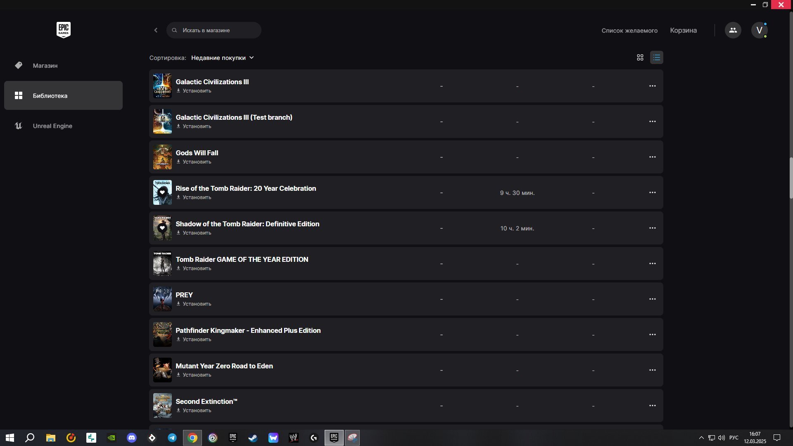This screenshot has height=446, width=793.
Task: Install PREY
Action: (x=194, y=304)
